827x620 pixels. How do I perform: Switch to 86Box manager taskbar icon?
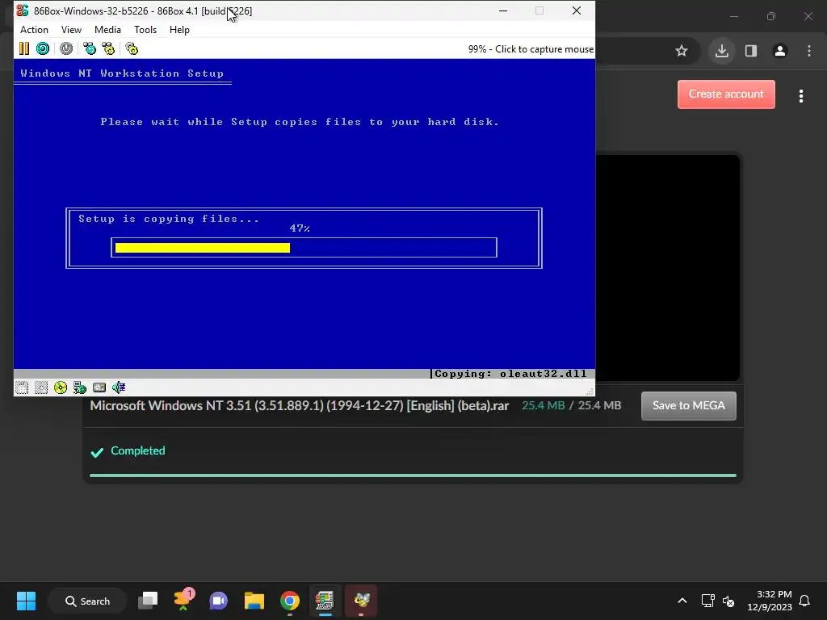(x=325, y=601)
